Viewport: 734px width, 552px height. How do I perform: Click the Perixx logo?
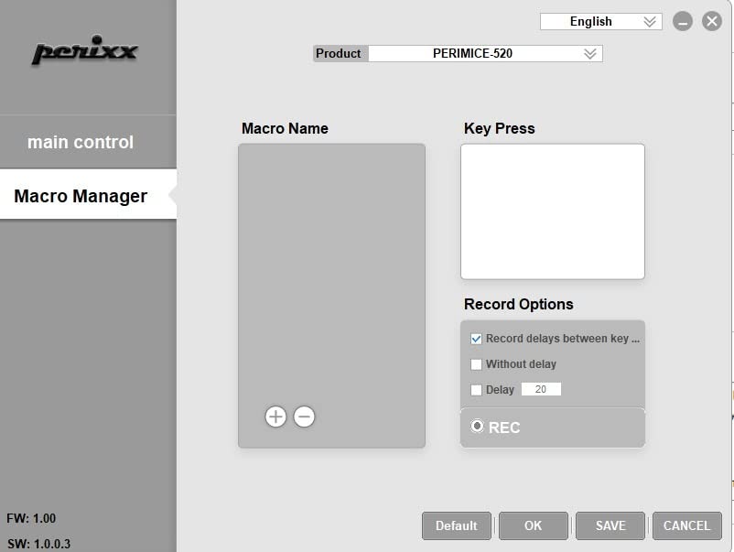(x=85, y=49)
